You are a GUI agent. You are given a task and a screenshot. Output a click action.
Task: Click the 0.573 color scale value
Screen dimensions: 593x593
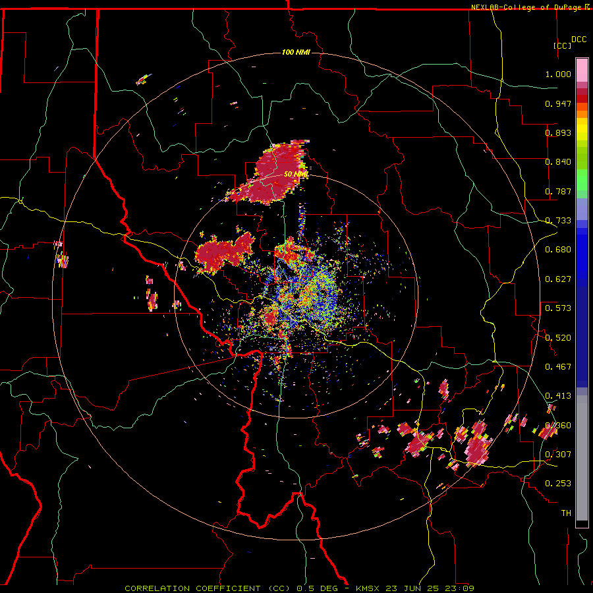point(558,308)
